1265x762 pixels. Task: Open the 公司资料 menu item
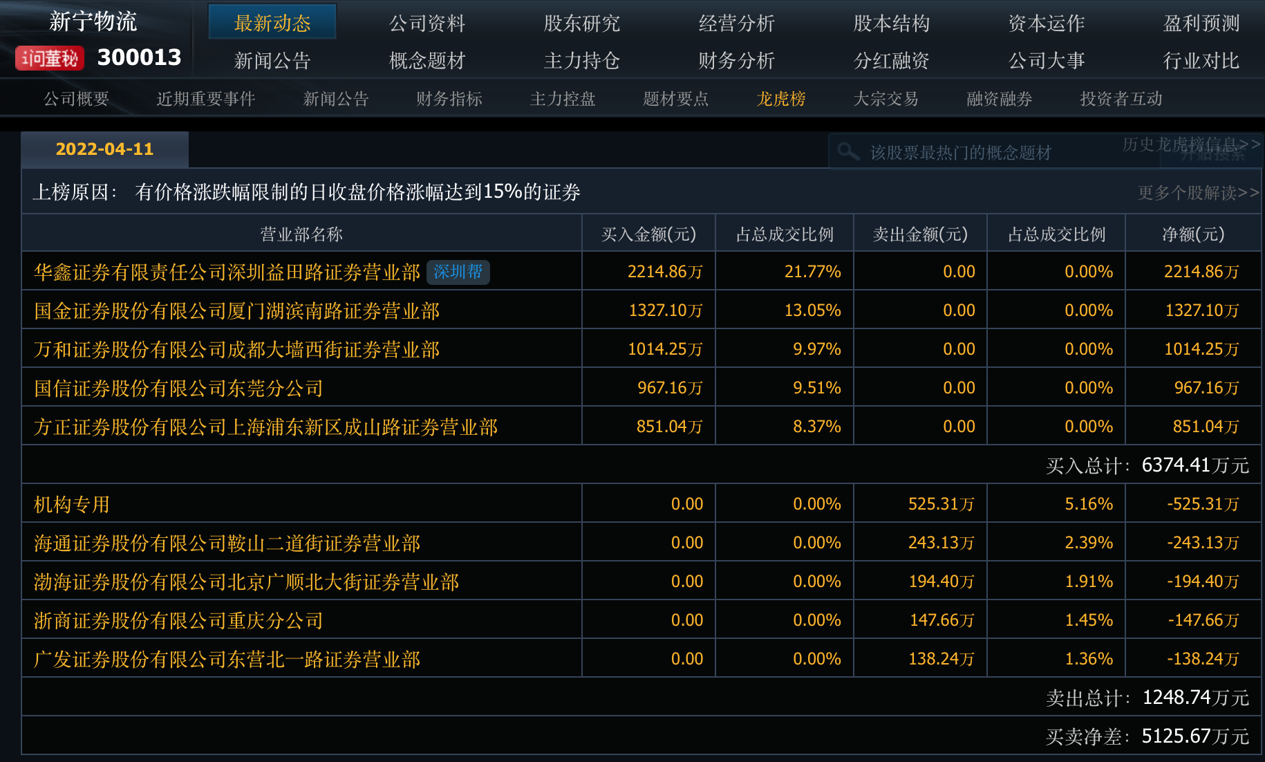click(x=427, y=24)
